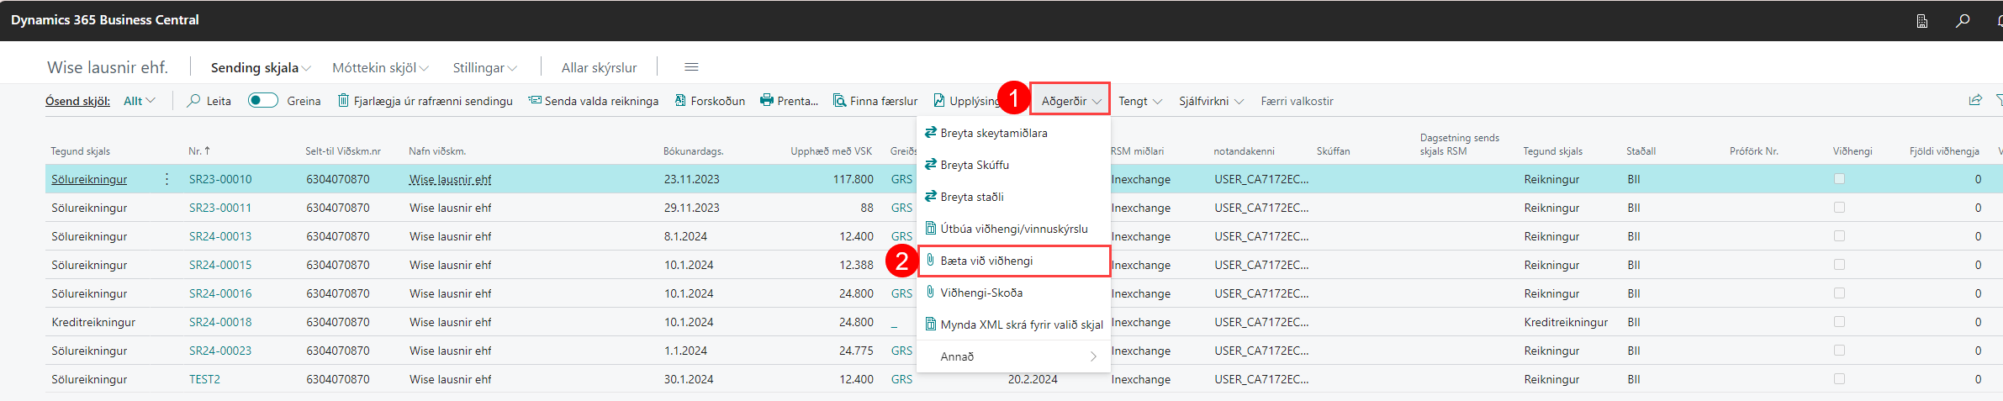This screenshot has width=2003, height=401.
Task: Choose Breyta skeytamiðlara from the menu
Action: pyautogui.click(x=993, y=133)
